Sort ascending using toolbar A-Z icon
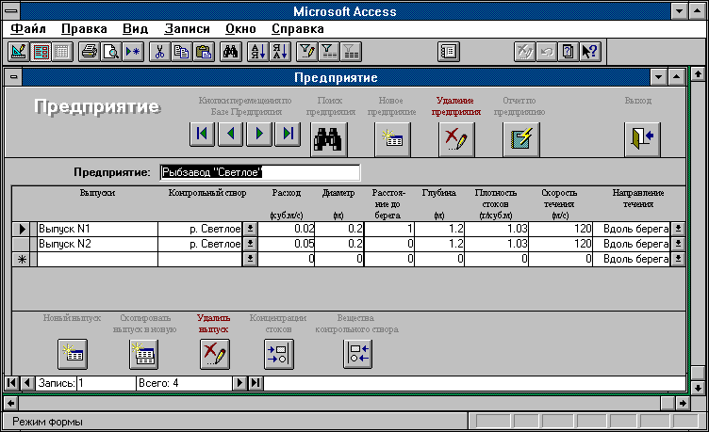709x432 pixels. (x=257, y=53)
